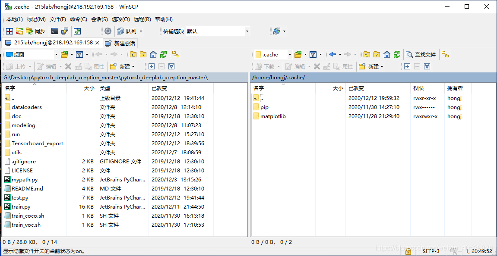The height and width of the screenshot is (256, 497).
Task: Open Preferences gear icon
Action: (x=108, y=31)
